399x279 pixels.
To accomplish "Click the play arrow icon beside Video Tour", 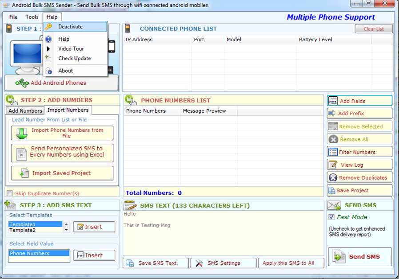I will click(48, 49).
